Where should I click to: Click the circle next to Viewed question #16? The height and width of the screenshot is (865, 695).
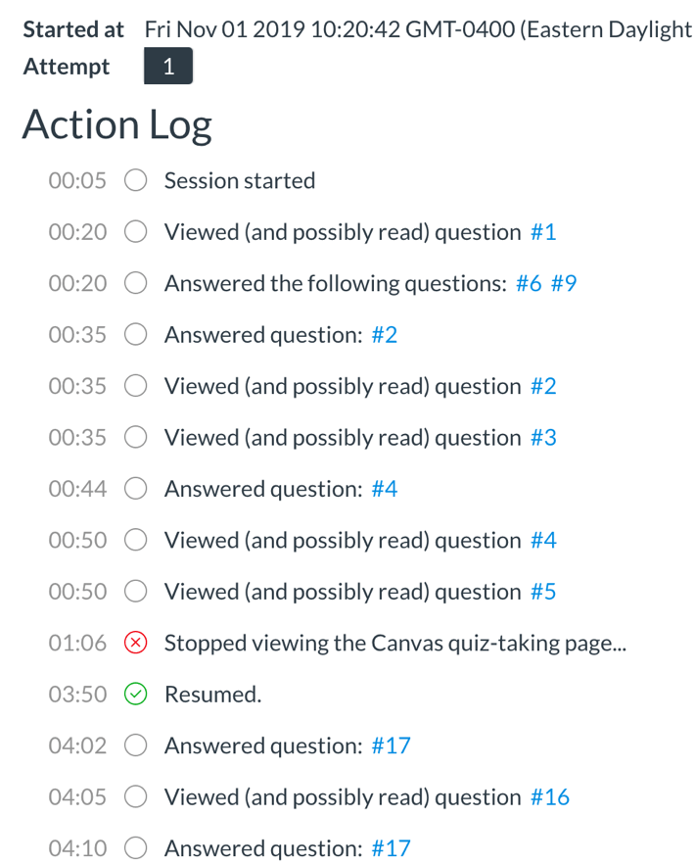pyautogui.click(x=135, y=796)
